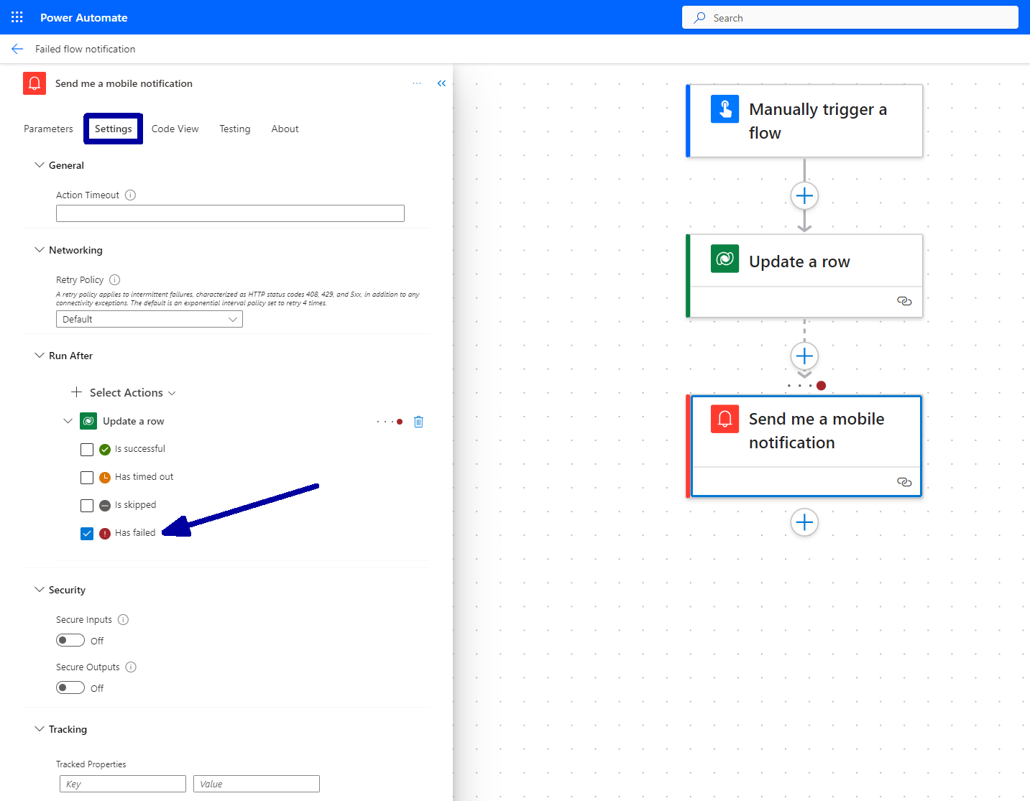Click the Power Automate title link
Screen dimensions: 1030x801
(84, 17)
